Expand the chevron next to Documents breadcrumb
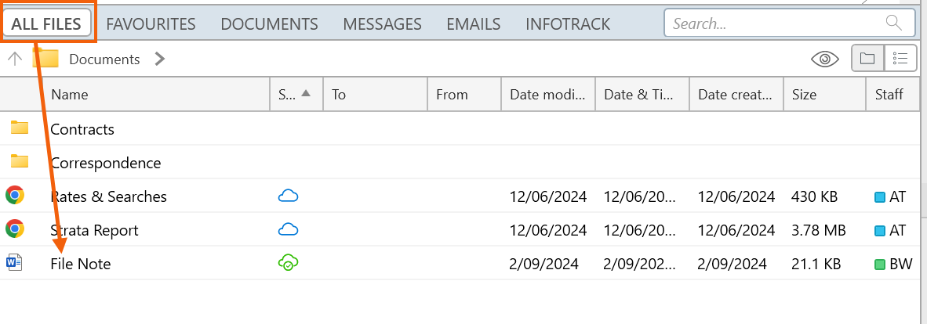927x324 pixels. (x=160, y=59)
